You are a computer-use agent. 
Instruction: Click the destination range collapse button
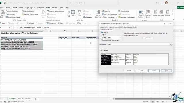pyautogui.click(x=171, y=44)
